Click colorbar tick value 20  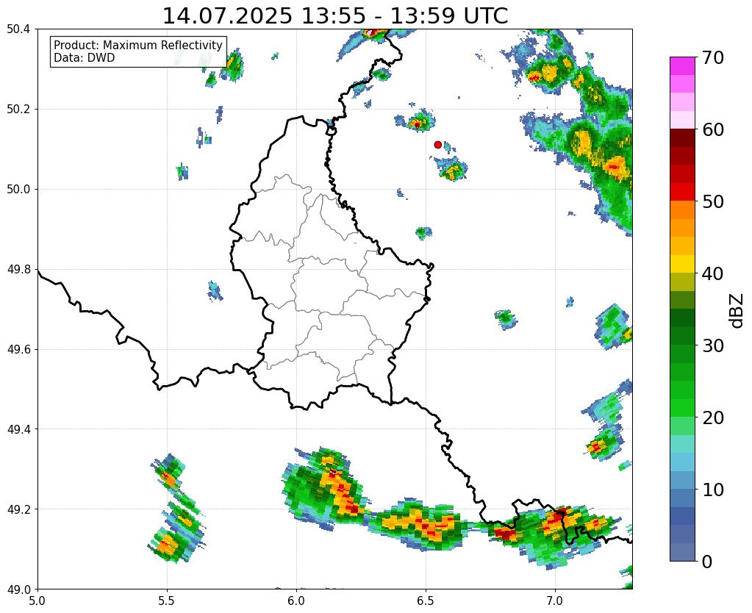click(x=713, y=417)
